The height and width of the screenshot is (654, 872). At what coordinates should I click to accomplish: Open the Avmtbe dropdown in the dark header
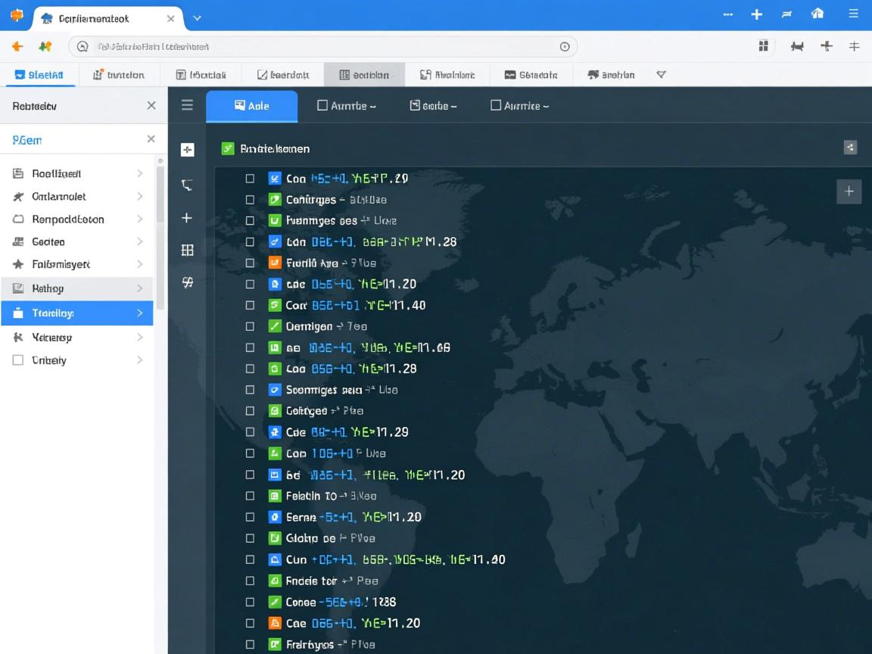pos(346,106)
